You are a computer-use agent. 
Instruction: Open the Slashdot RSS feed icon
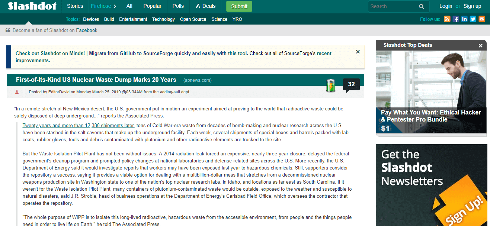(447, 19)
